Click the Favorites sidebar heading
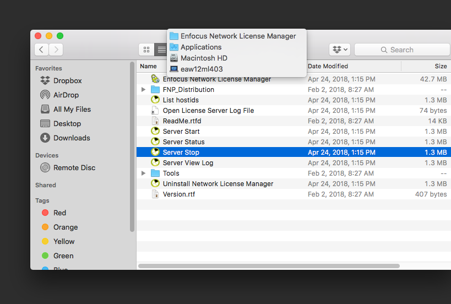 (48, 68)
